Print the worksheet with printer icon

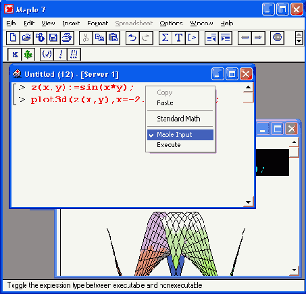pos(67,38)
